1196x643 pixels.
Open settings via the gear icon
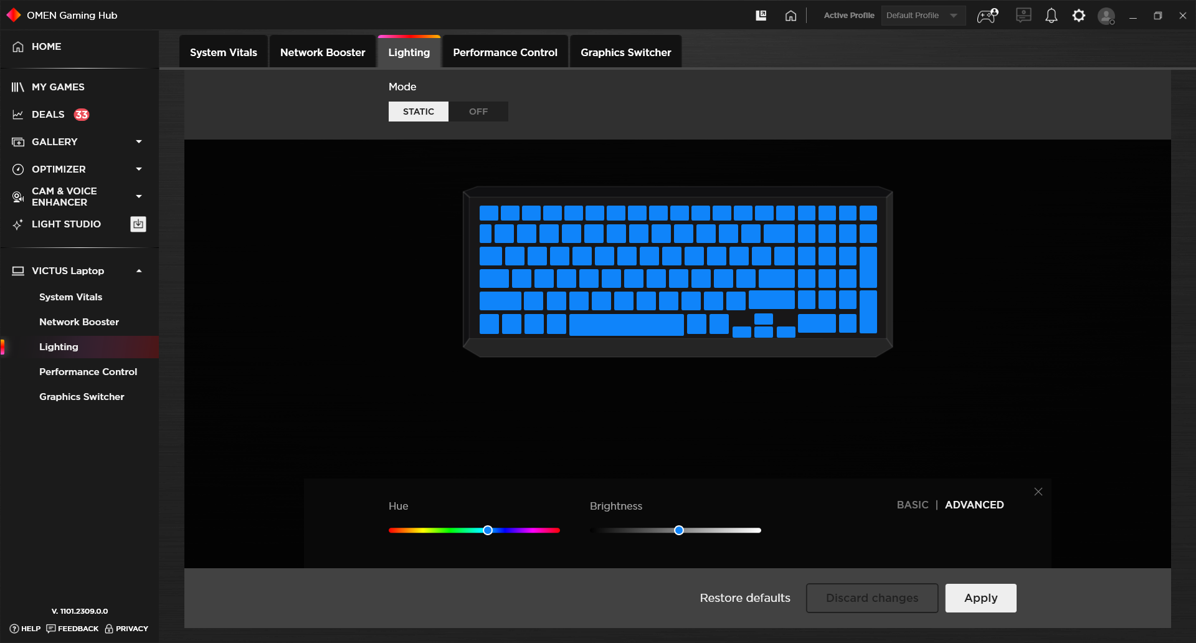point(1078,16)
